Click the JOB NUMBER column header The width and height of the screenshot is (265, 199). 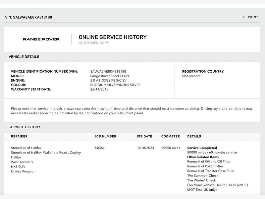pyautogui.click(x=105, y=136)
